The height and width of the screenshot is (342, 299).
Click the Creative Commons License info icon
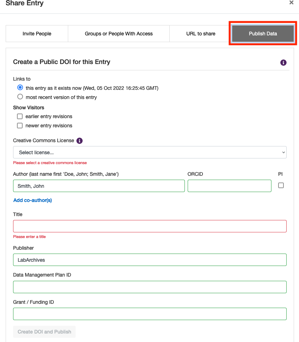click(79, 140)
